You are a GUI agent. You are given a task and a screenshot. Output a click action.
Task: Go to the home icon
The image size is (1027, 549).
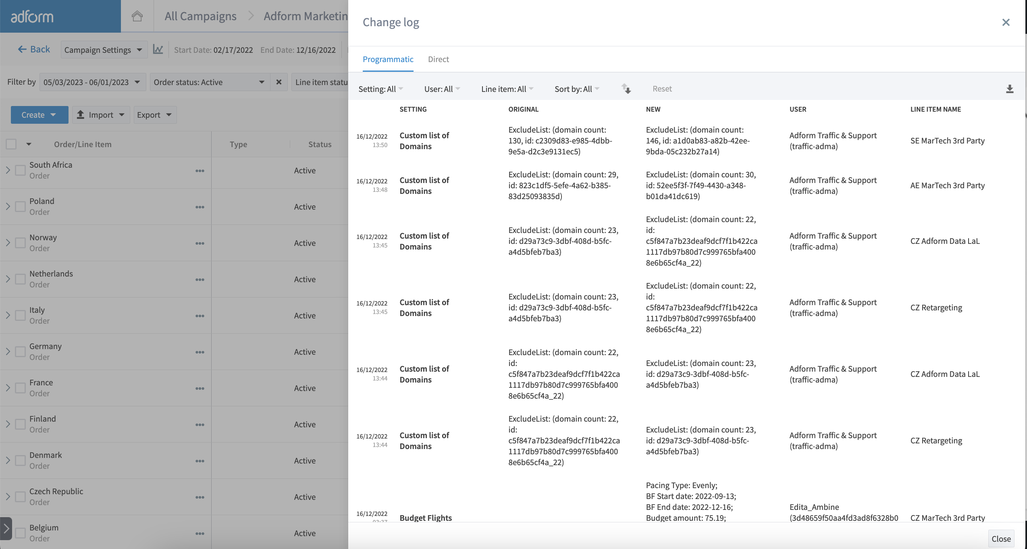137,16
